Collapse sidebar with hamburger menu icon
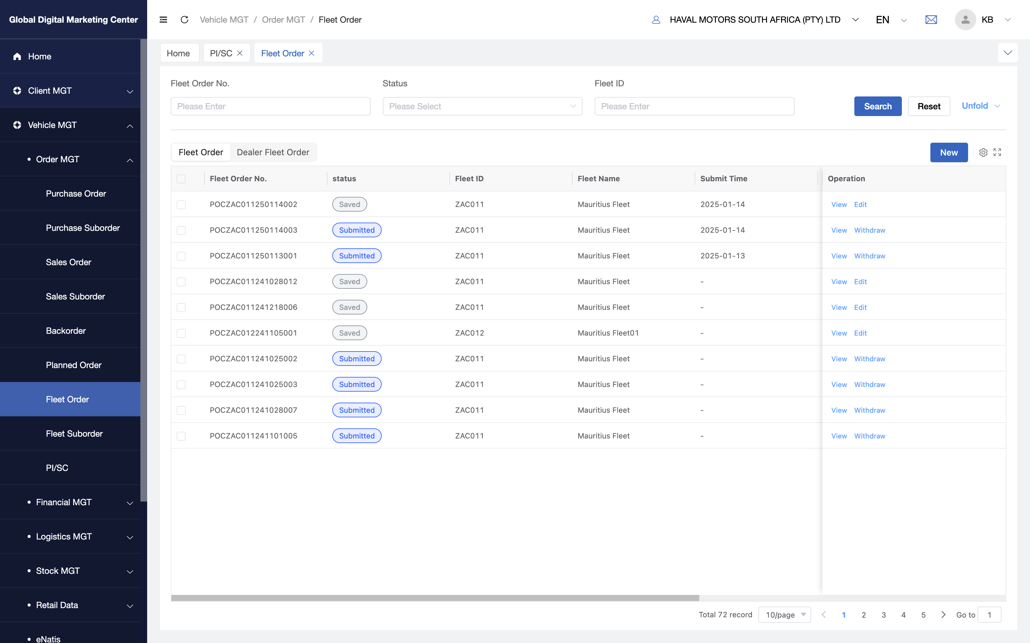Image resolution: width=1030 pixels, height=643 pixels. click(163, 20)
